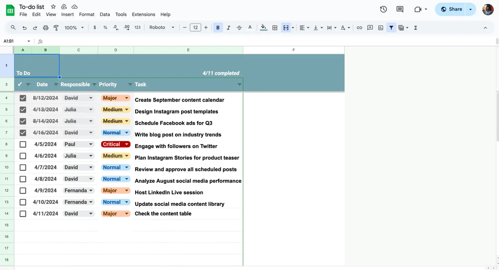Open the borders tool
This screenshot has width=499, height=270.
pos(274,28)
